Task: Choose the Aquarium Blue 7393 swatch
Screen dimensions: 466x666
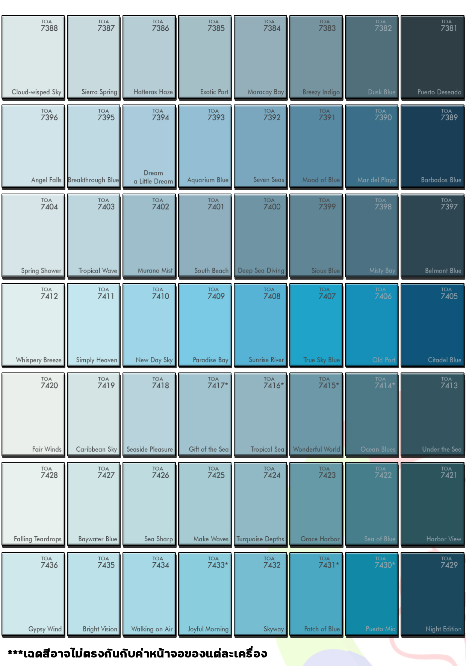Action: (x=205, y=146)
